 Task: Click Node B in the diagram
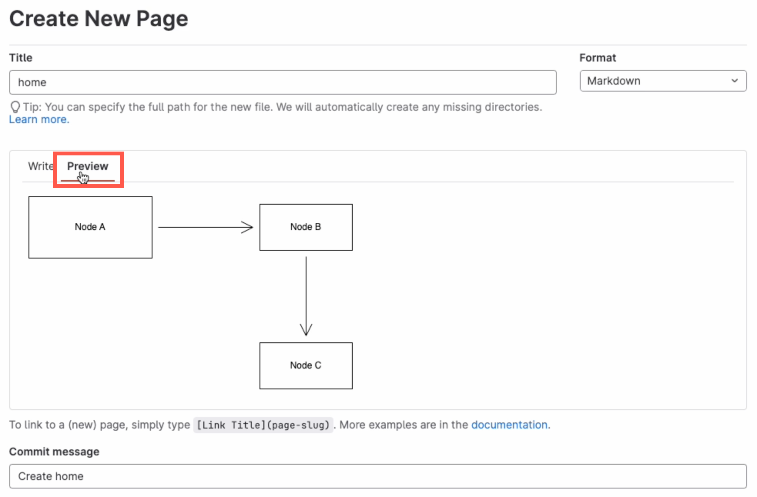[x=306, y=227]
